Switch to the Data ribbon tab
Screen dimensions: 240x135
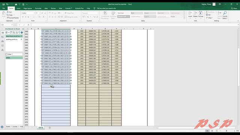(46, 8)
